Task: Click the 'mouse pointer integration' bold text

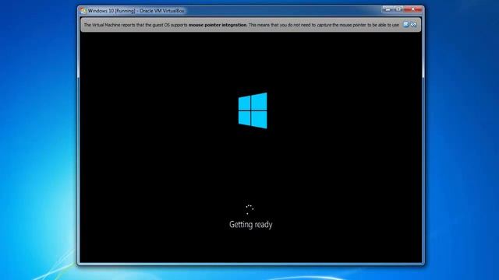Action: (x=218, y=25)
